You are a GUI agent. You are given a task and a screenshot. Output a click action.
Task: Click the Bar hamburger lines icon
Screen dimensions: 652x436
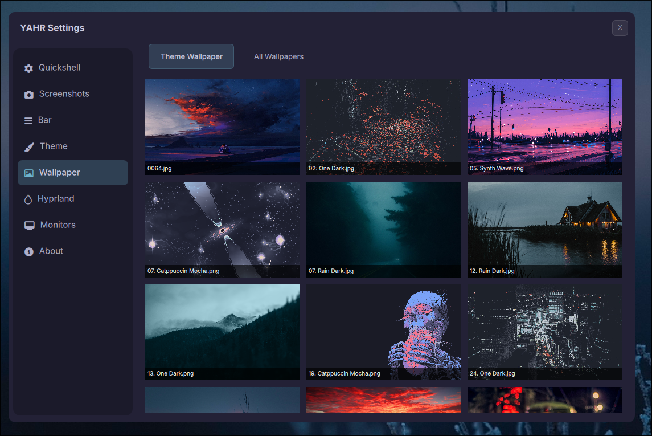(x=28, y=121)
